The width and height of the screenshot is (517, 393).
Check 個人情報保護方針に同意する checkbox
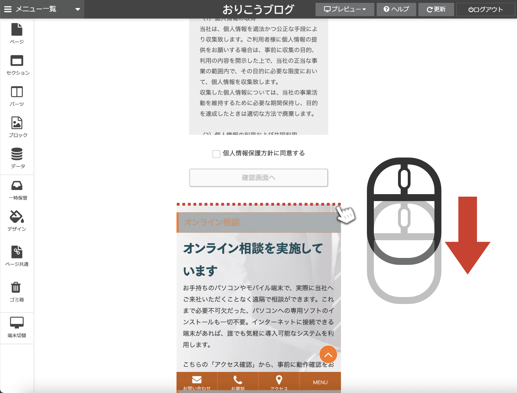click(x=216, y=154)
